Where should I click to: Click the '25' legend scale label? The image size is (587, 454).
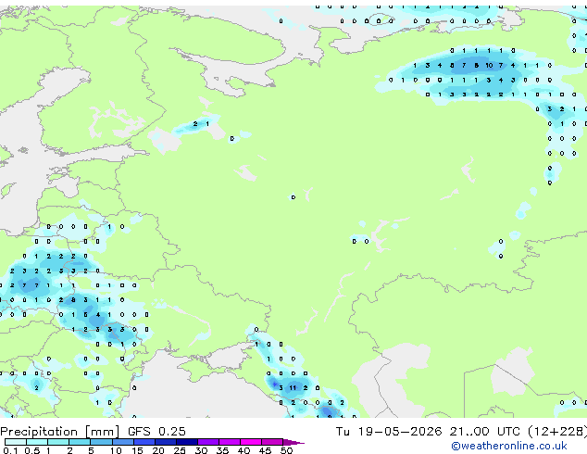coord(180,450)
